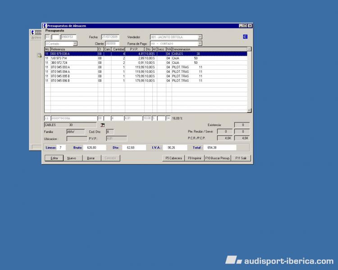338x270 pixels.
Task: Click the small icon beside the CABLES description
Action: (x=102, y=125)
